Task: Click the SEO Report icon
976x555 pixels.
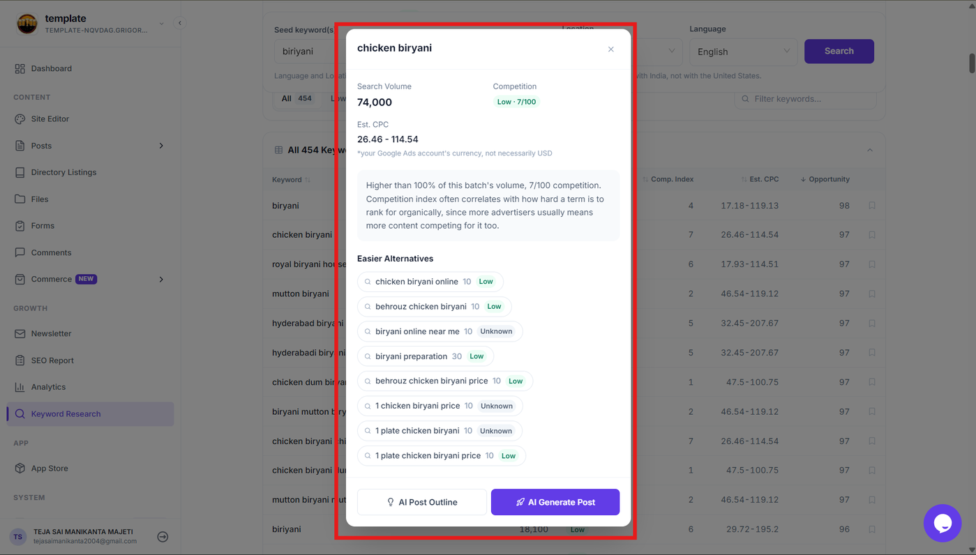Action: click(20, 360)
